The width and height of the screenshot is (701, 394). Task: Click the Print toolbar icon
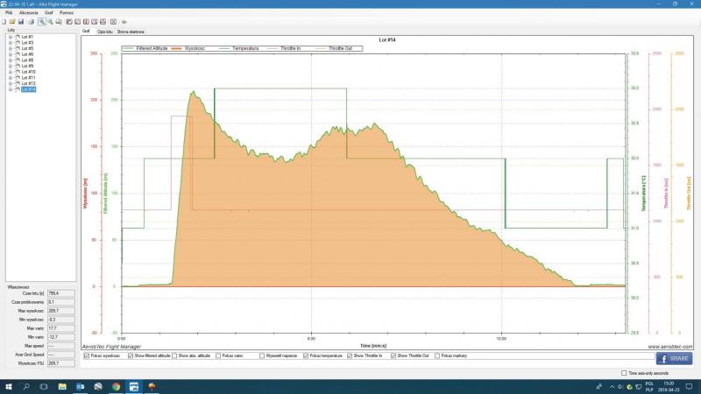(31, 21)
